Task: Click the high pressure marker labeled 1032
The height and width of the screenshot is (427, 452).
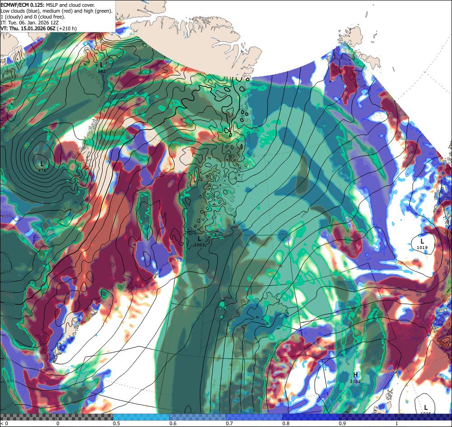Action: (x=355, y=377)
